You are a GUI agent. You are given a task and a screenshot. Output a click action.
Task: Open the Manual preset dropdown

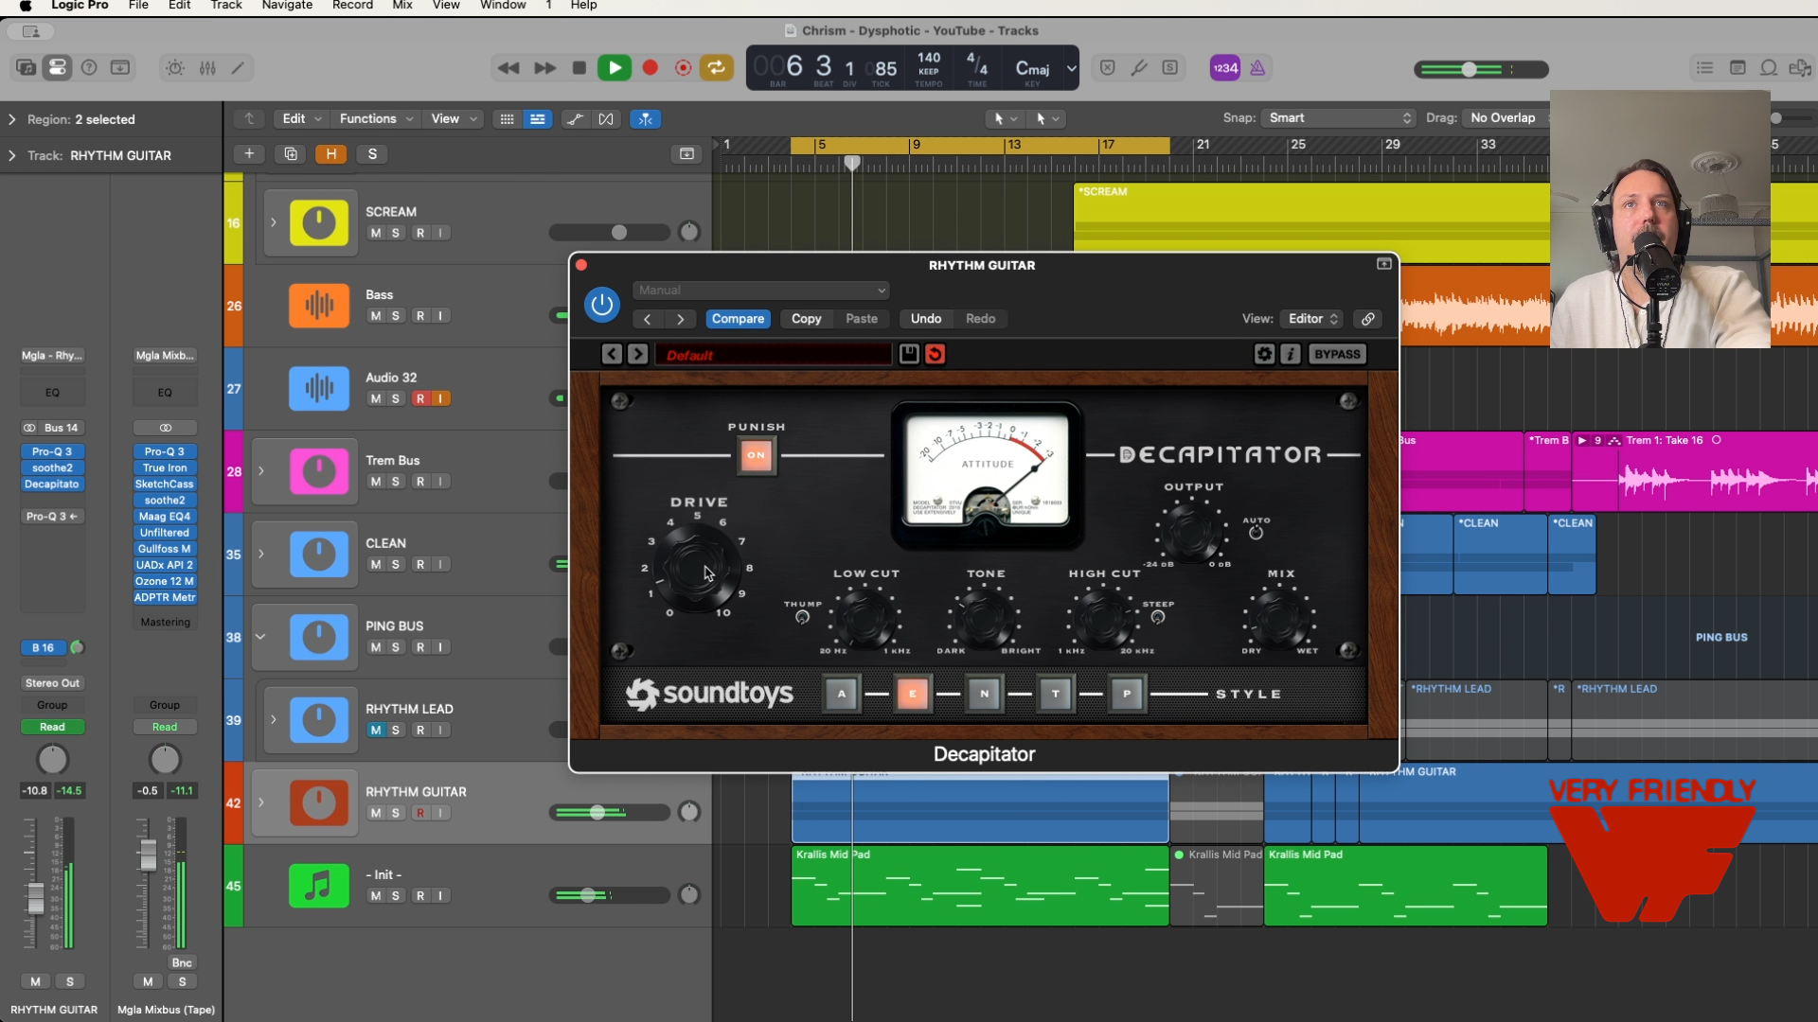click(760, 291)
